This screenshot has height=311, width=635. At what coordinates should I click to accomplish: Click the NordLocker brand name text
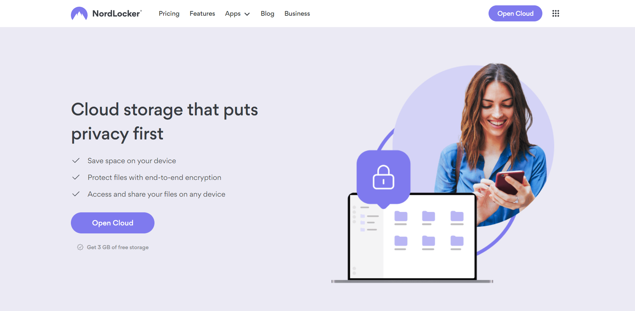tap(117, 14)
